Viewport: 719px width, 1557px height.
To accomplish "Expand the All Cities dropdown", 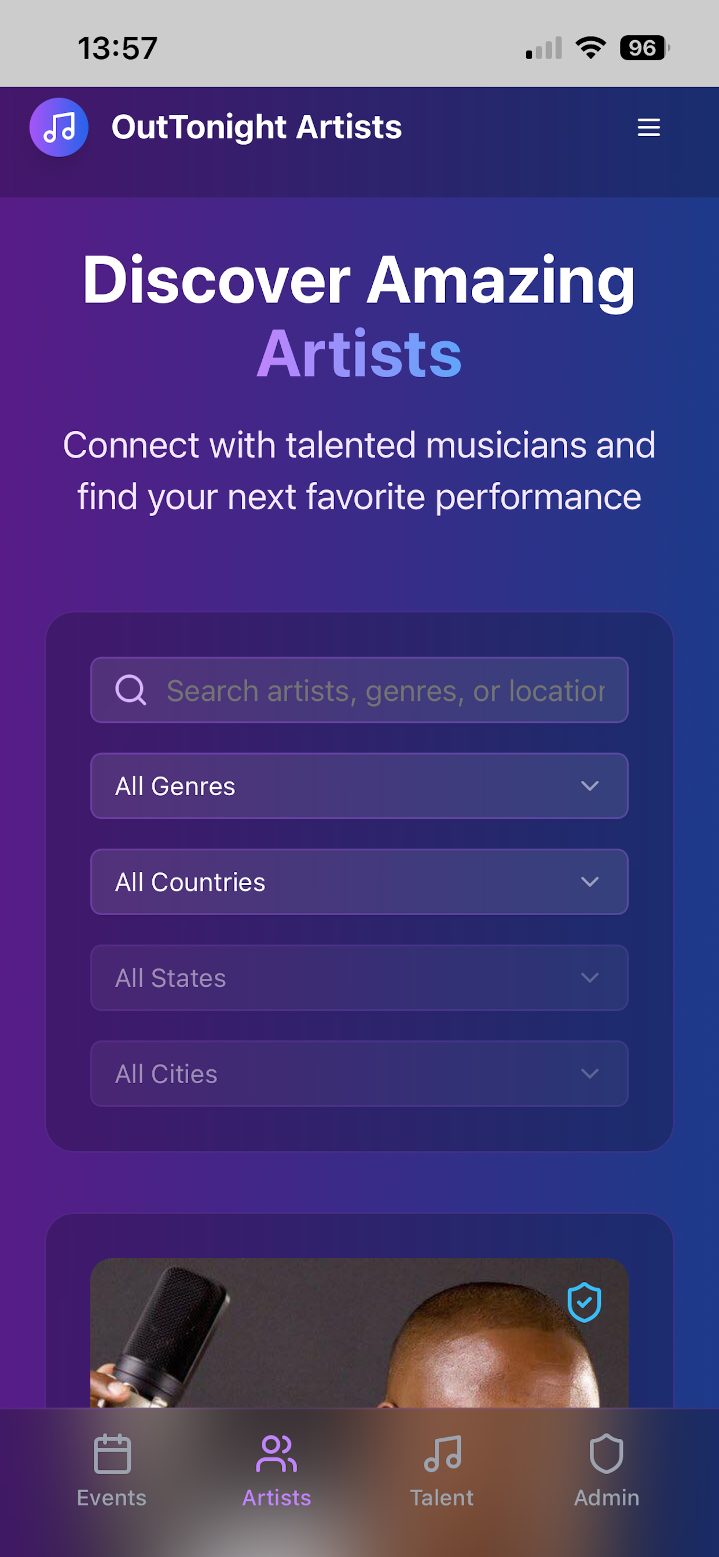I will (359, 1074).
